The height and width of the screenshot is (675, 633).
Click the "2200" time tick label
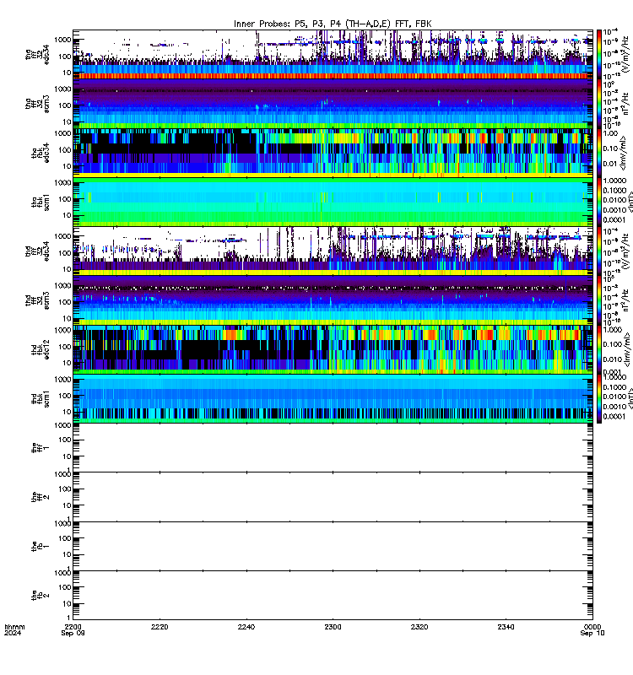click(x=73, y=627)
